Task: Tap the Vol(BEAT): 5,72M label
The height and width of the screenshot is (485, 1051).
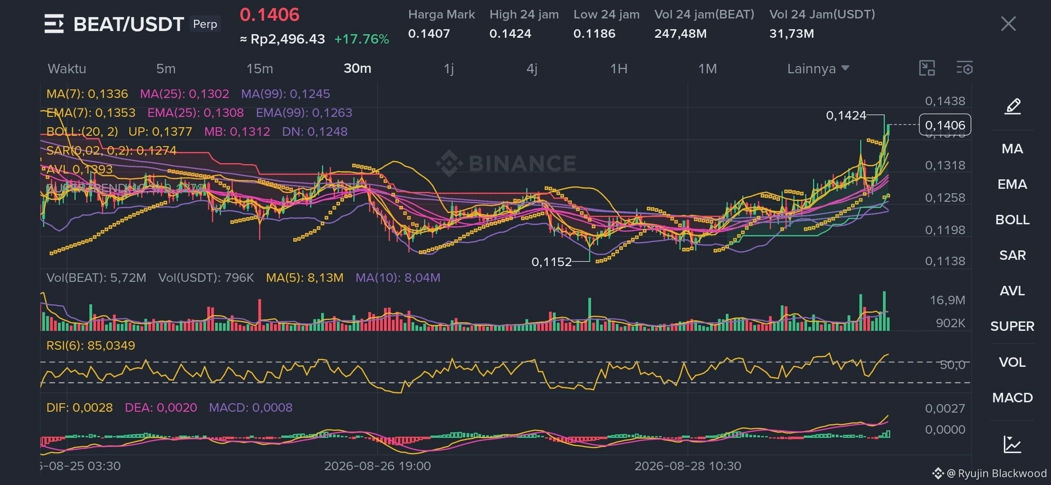Action: (96, 278)
